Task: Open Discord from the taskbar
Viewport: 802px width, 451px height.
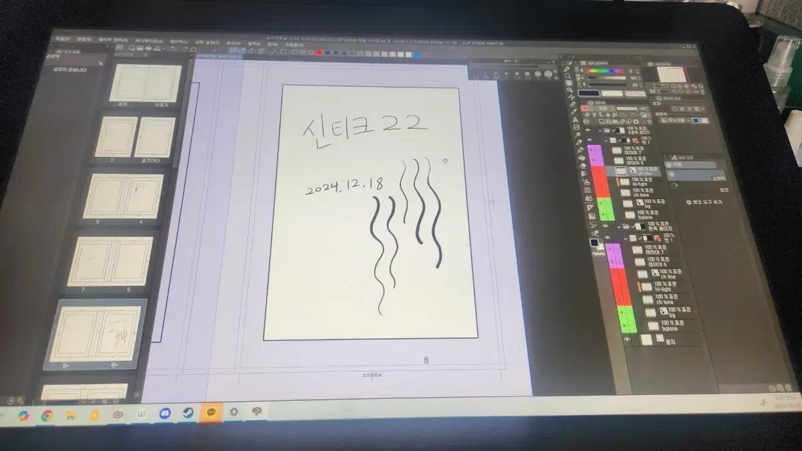Action: [165, 414]
